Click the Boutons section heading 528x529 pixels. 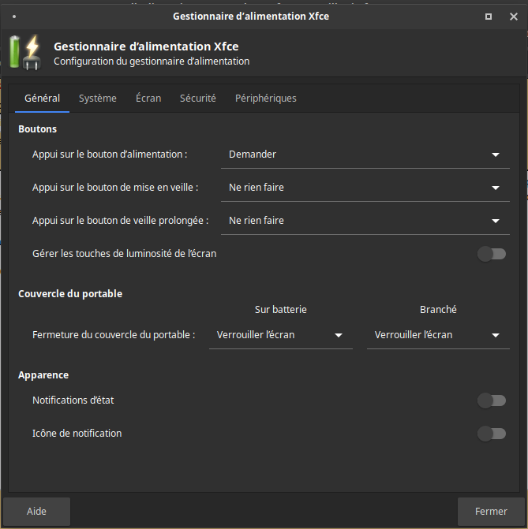point(38,129)
